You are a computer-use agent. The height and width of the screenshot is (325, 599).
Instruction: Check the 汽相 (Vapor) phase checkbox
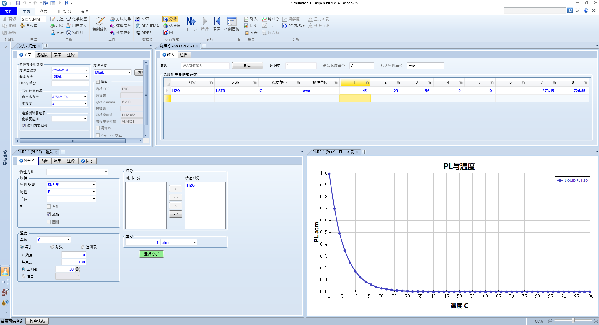tap(48, 206)
